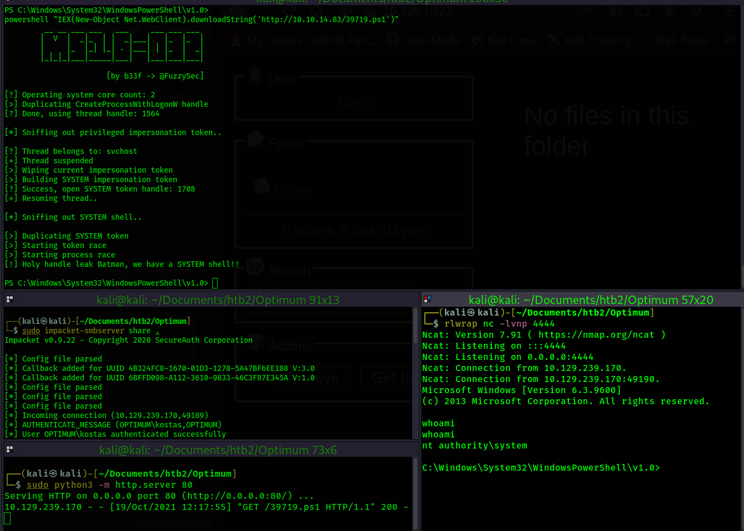Place cursor at the top PowerShell prompt cursor
This screenshot has height=531, width=744.
pos(215,283)
